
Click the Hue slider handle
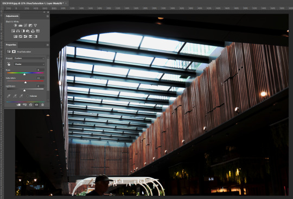(24, 75)
